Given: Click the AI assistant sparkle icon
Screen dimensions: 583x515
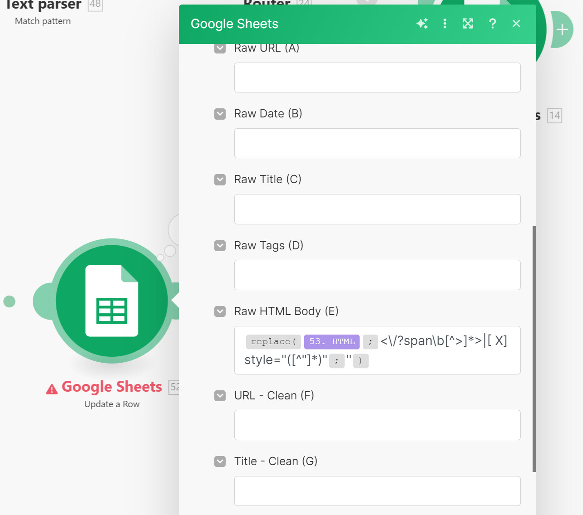Looking at the screenshot, I should 422,24.
